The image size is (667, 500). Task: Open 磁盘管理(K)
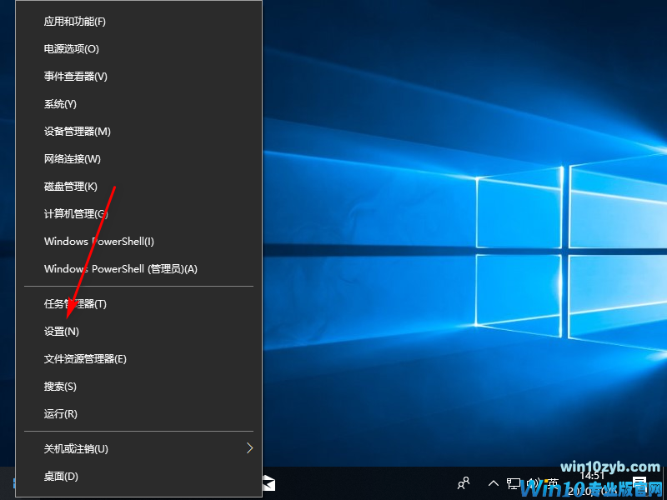point(71,187)
